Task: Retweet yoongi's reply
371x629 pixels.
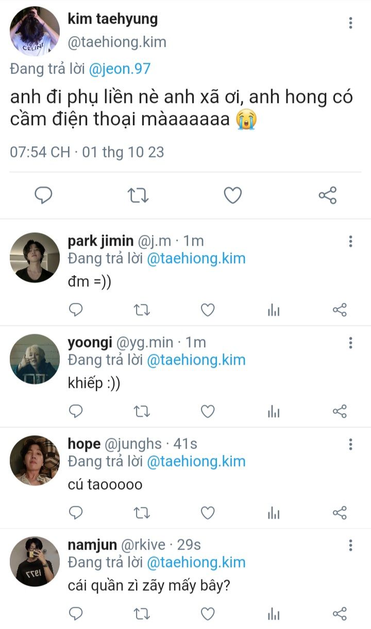Action: 142,411
